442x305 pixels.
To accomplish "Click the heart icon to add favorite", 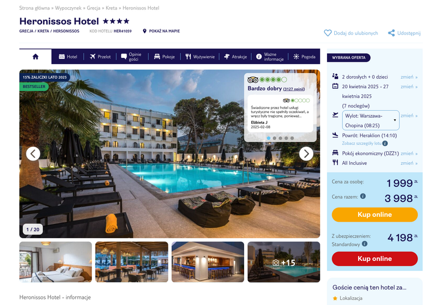I will point(328,33).
